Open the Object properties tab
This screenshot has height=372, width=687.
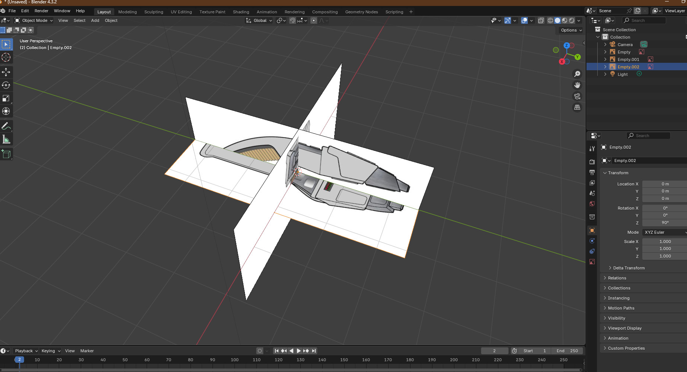click(x=592, y=230)
